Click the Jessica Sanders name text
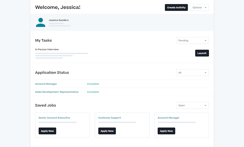Viewport: 244px width, 147px height. click(59, 20)
